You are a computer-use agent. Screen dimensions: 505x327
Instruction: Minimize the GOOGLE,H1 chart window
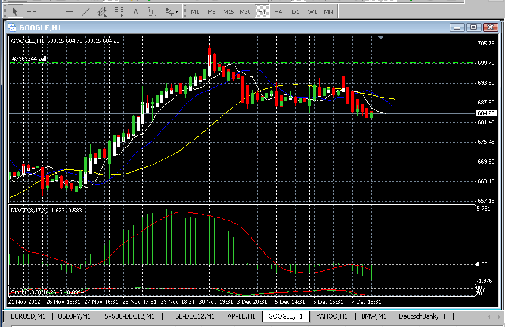(457, 27)
